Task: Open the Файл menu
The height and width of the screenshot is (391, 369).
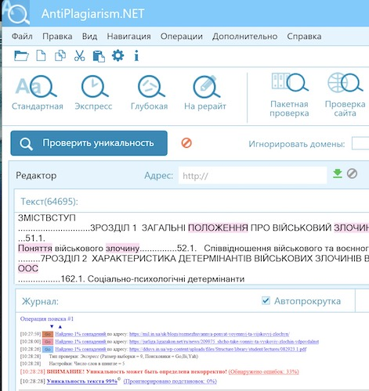Action: click(x=22, y=36)
